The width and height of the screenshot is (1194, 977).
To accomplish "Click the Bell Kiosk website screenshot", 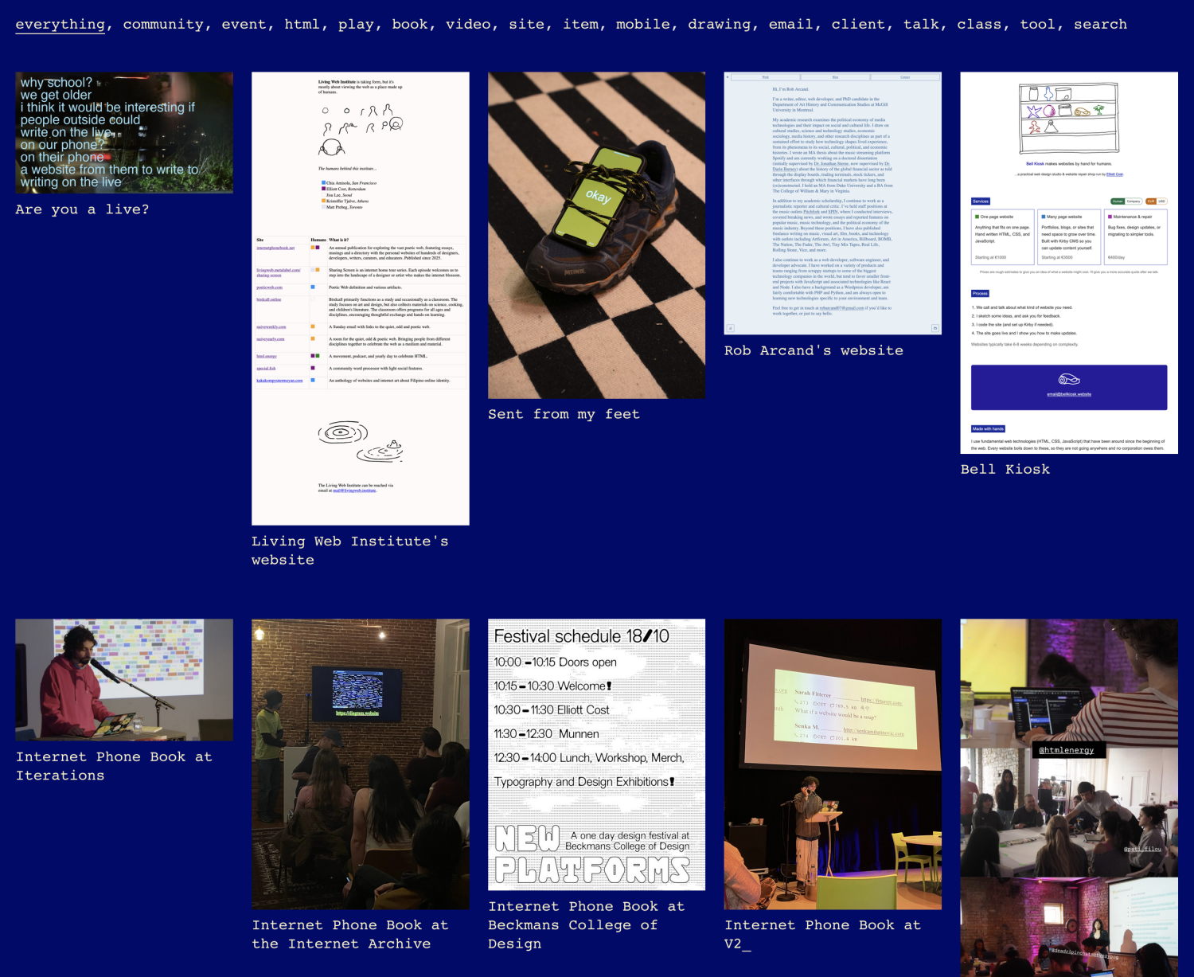I will [x=1068, y=263].
